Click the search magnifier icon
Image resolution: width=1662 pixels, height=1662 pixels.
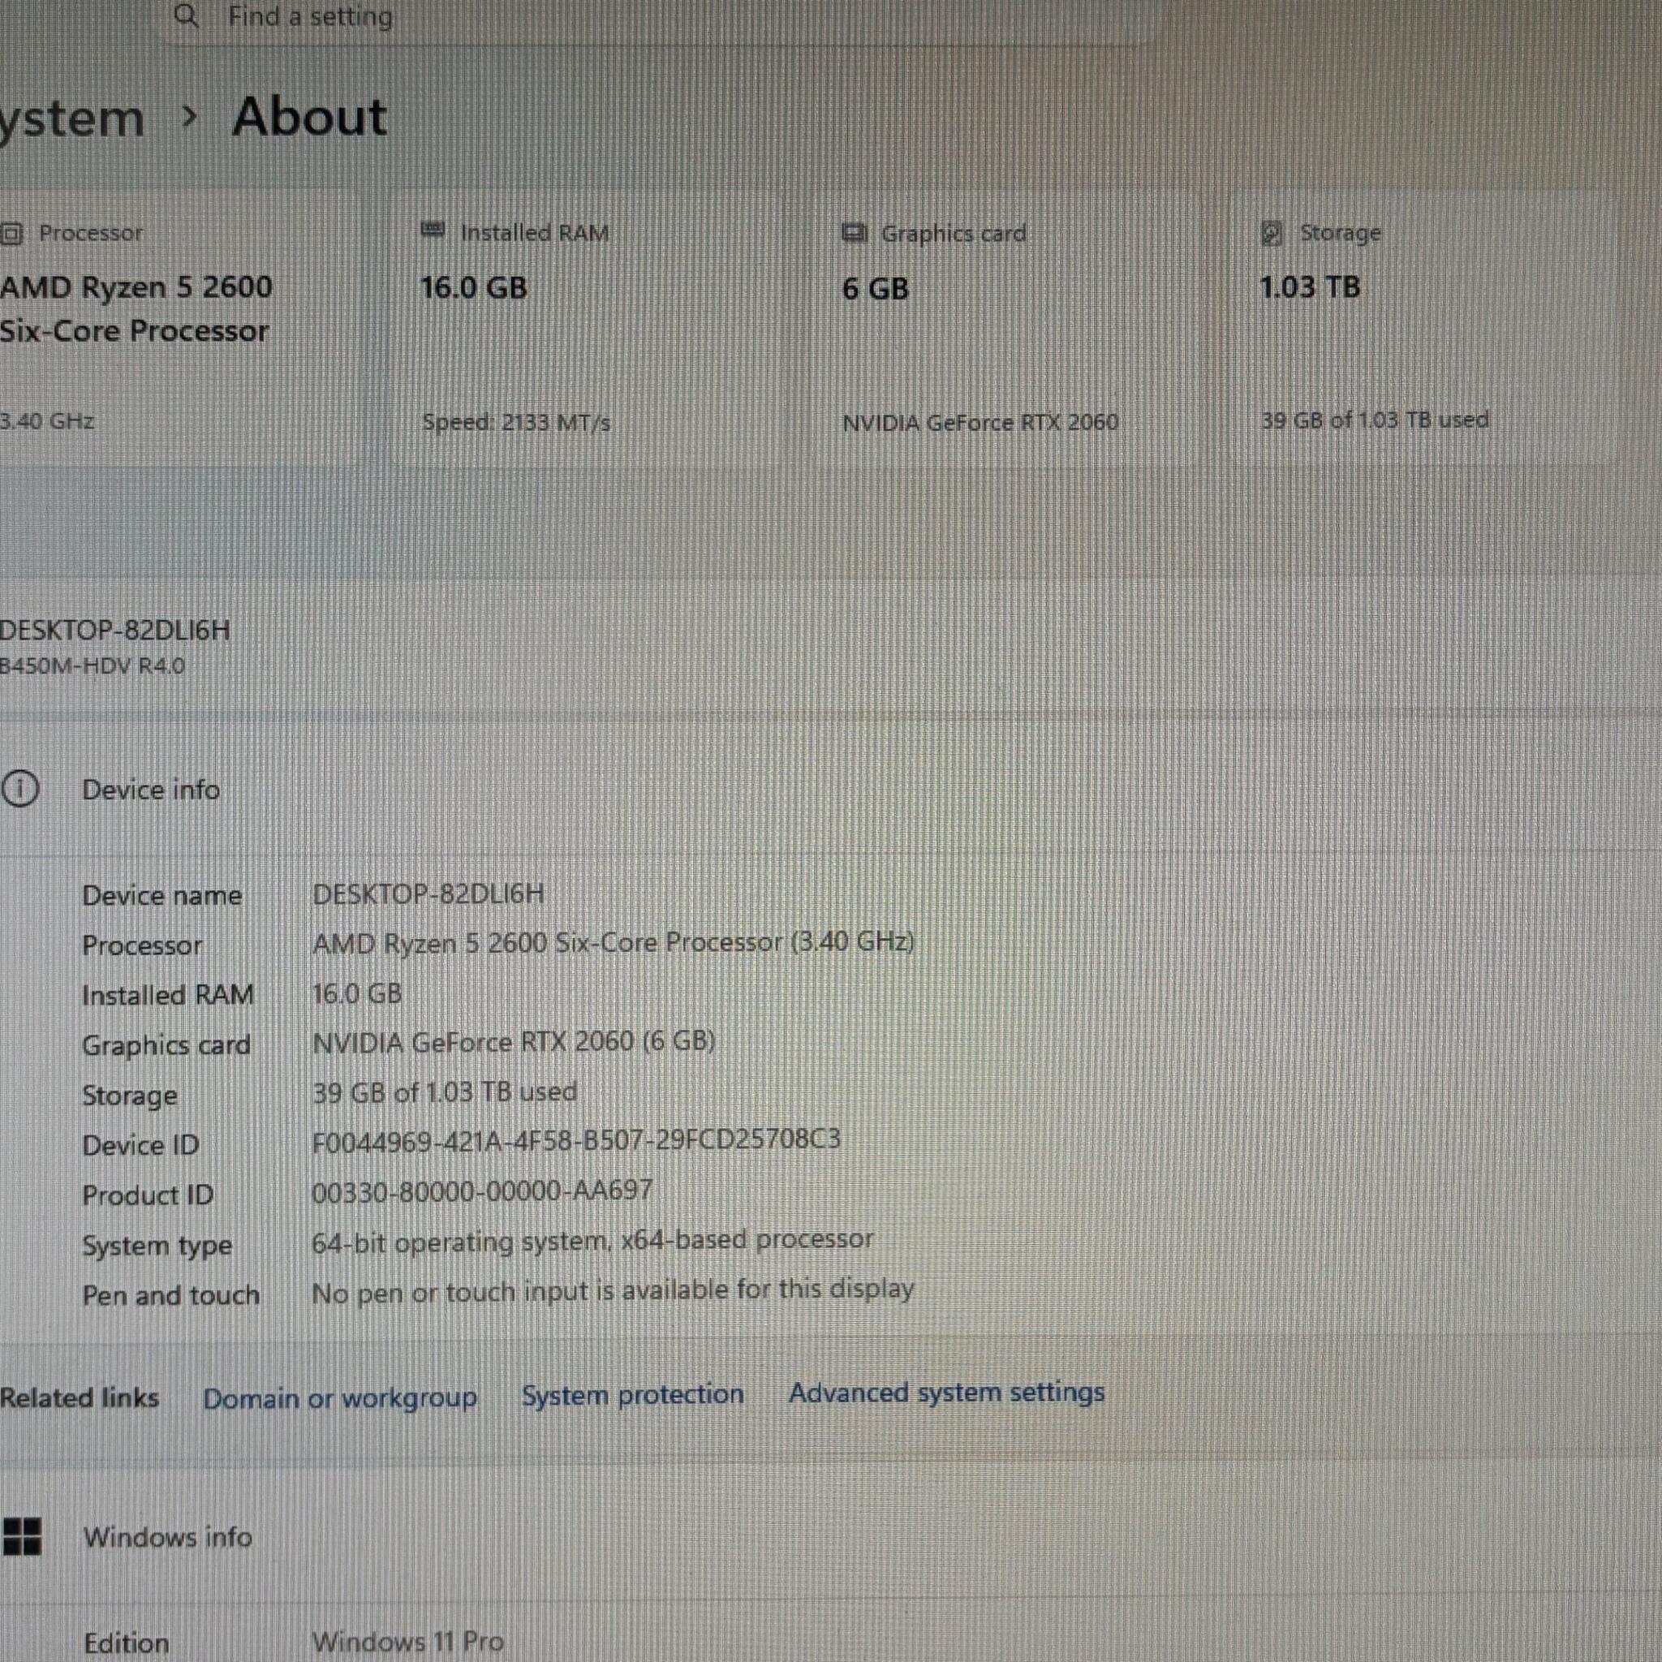coord(187,15)
